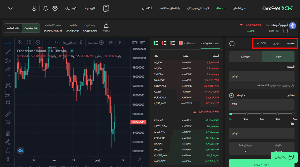The width and height of the screenshot is (300, 167).
Task: Open the OCO order type dropdown
Action: [261, 43]
